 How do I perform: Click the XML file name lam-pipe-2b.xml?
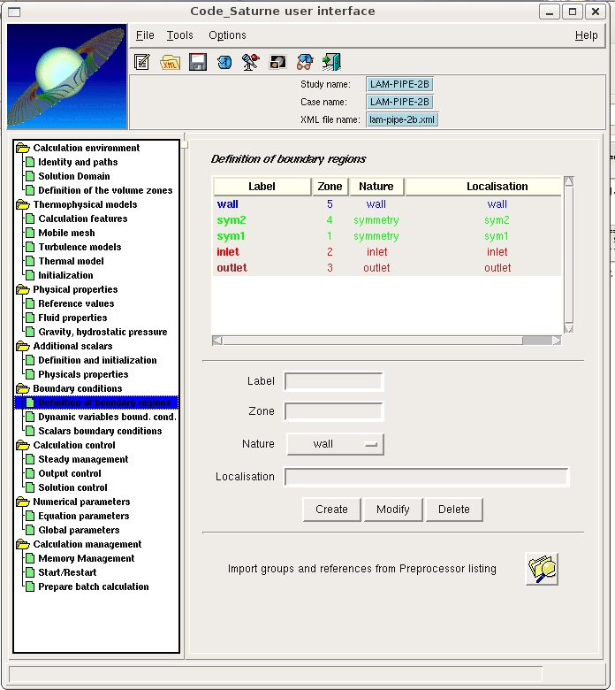(x=402, y=119)
